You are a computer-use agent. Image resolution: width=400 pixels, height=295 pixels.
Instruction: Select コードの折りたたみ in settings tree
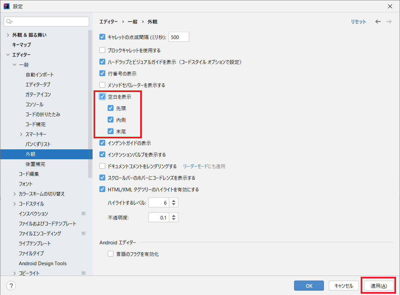pyautogui.click(x=43, y=114)
